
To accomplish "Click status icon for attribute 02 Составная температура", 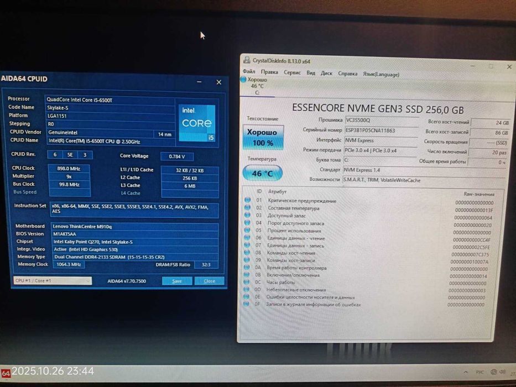I will [x=247, y=207].
